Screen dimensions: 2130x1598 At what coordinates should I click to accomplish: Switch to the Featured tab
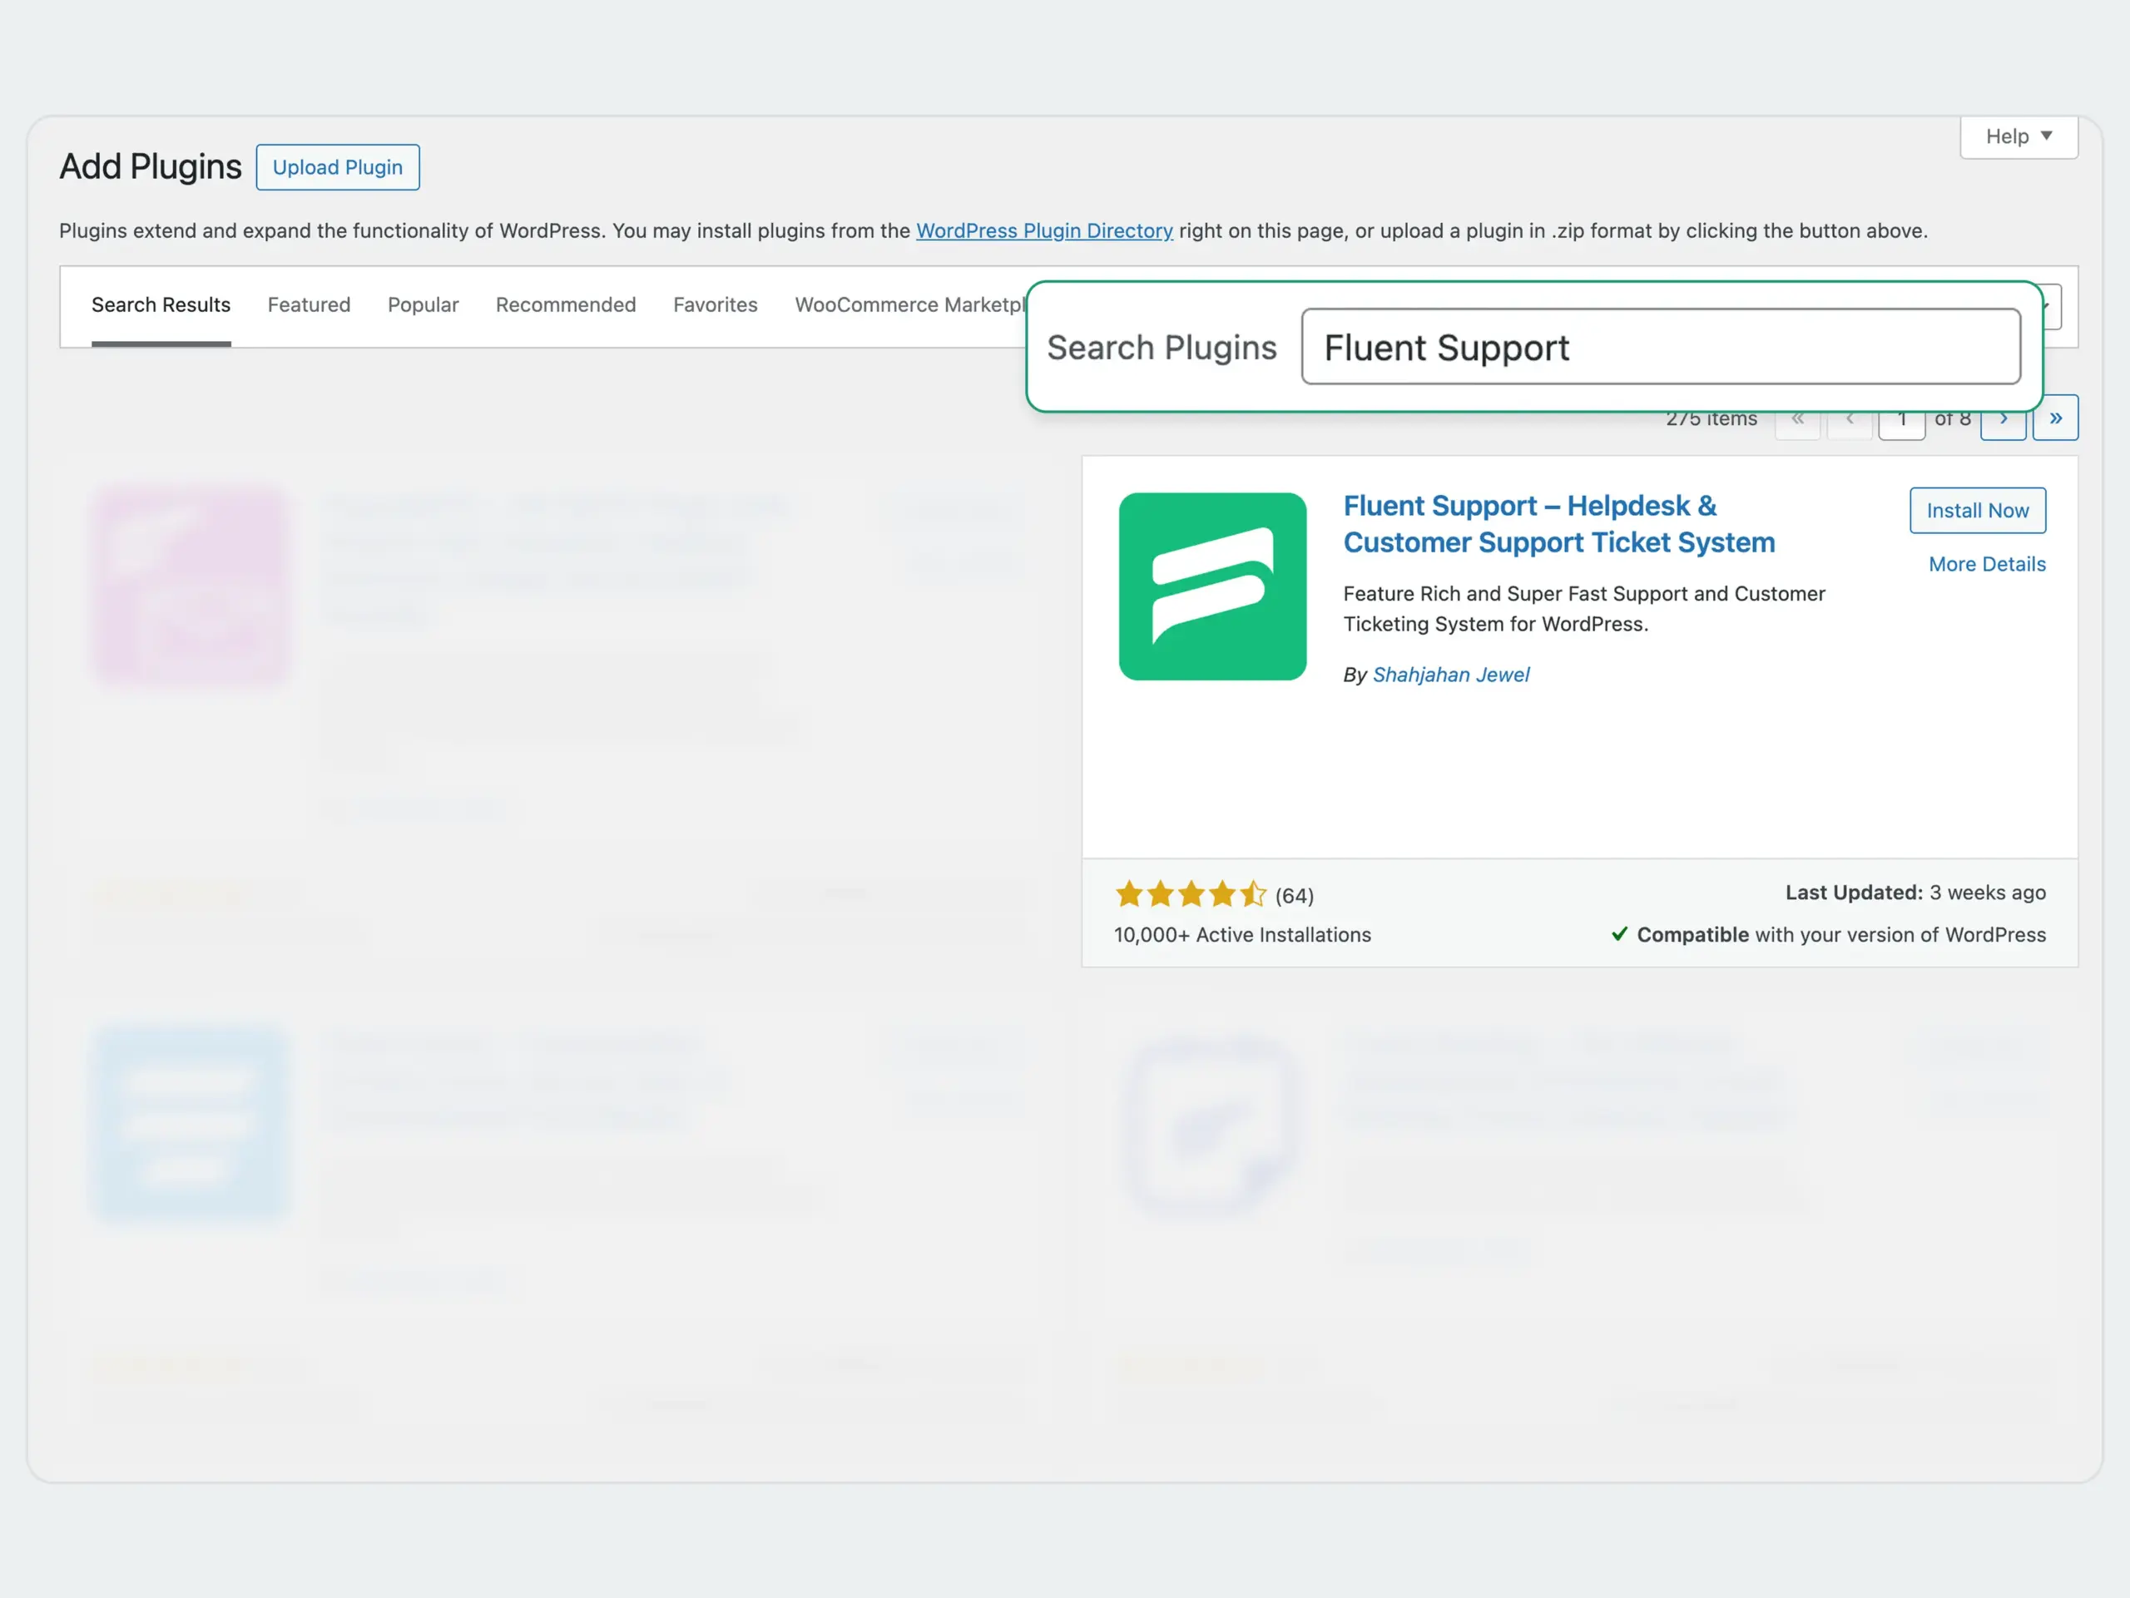point(310,305)
